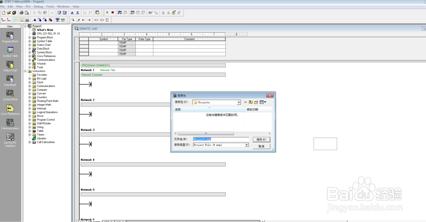
Task: Expand the Bit Logic instruction folder
Action: click(x=30, y=78)
